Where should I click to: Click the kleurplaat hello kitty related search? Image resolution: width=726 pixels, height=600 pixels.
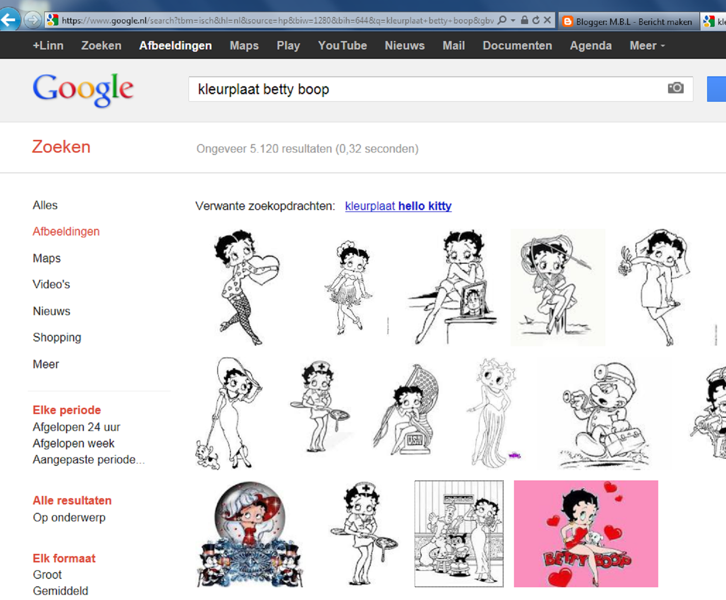point(398,206)
